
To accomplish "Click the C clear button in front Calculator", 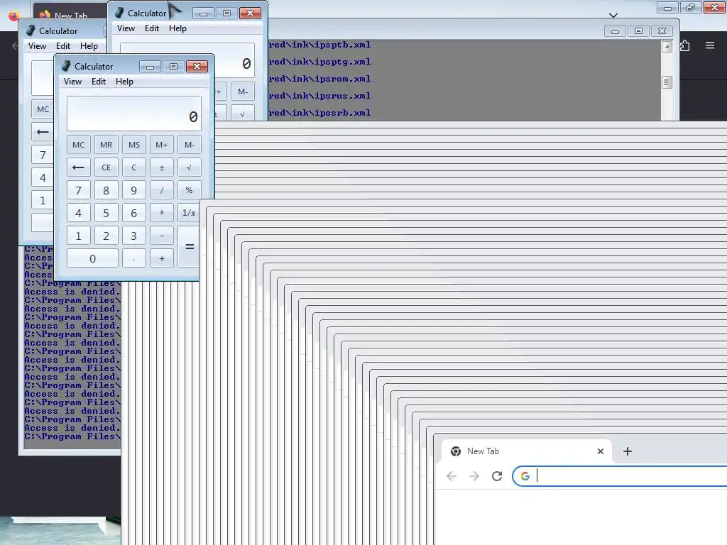I will [134, 167].
